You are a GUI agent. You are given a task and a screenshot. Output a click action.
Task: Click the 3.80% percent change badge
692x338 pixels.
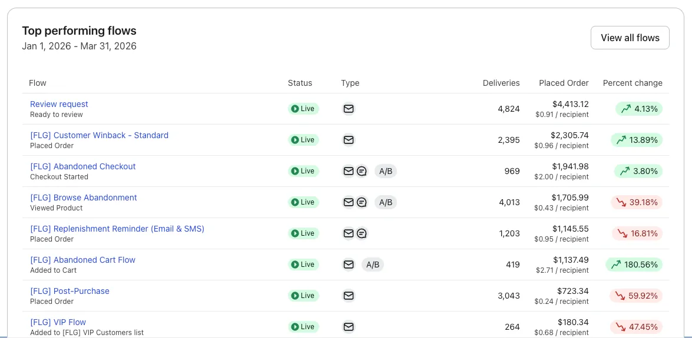point(638,171)
